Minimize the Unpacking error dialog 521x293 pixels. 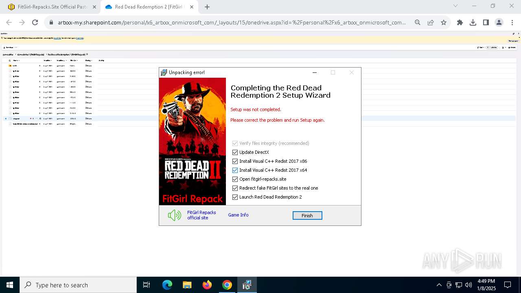[x=314, y=72]
